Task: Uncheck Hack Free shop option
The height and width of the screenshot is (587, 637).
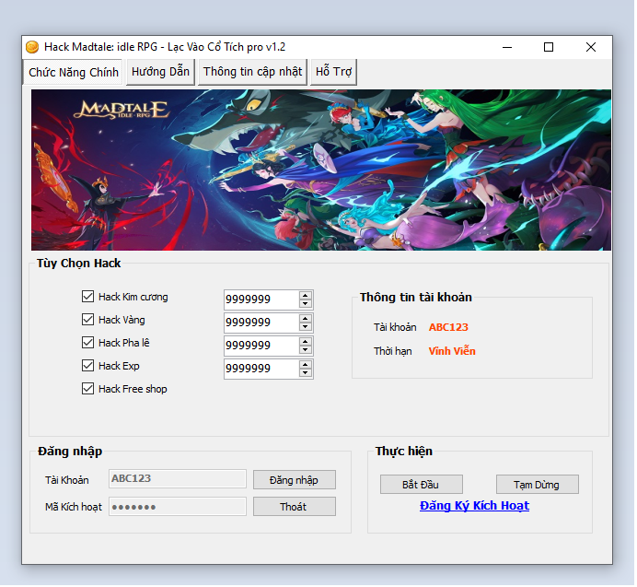Action: tap(88, 389)
